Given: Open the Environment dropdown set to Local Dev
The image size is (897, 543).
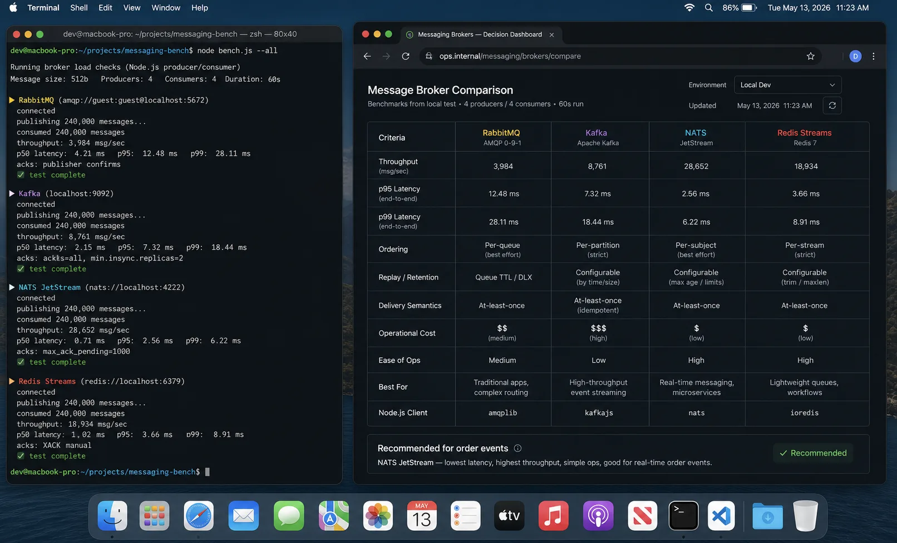Looking at the screenshot, I should 787,85.
